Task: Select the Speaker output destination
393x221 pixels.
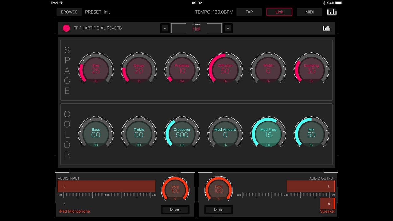Action: click(328, 211)
